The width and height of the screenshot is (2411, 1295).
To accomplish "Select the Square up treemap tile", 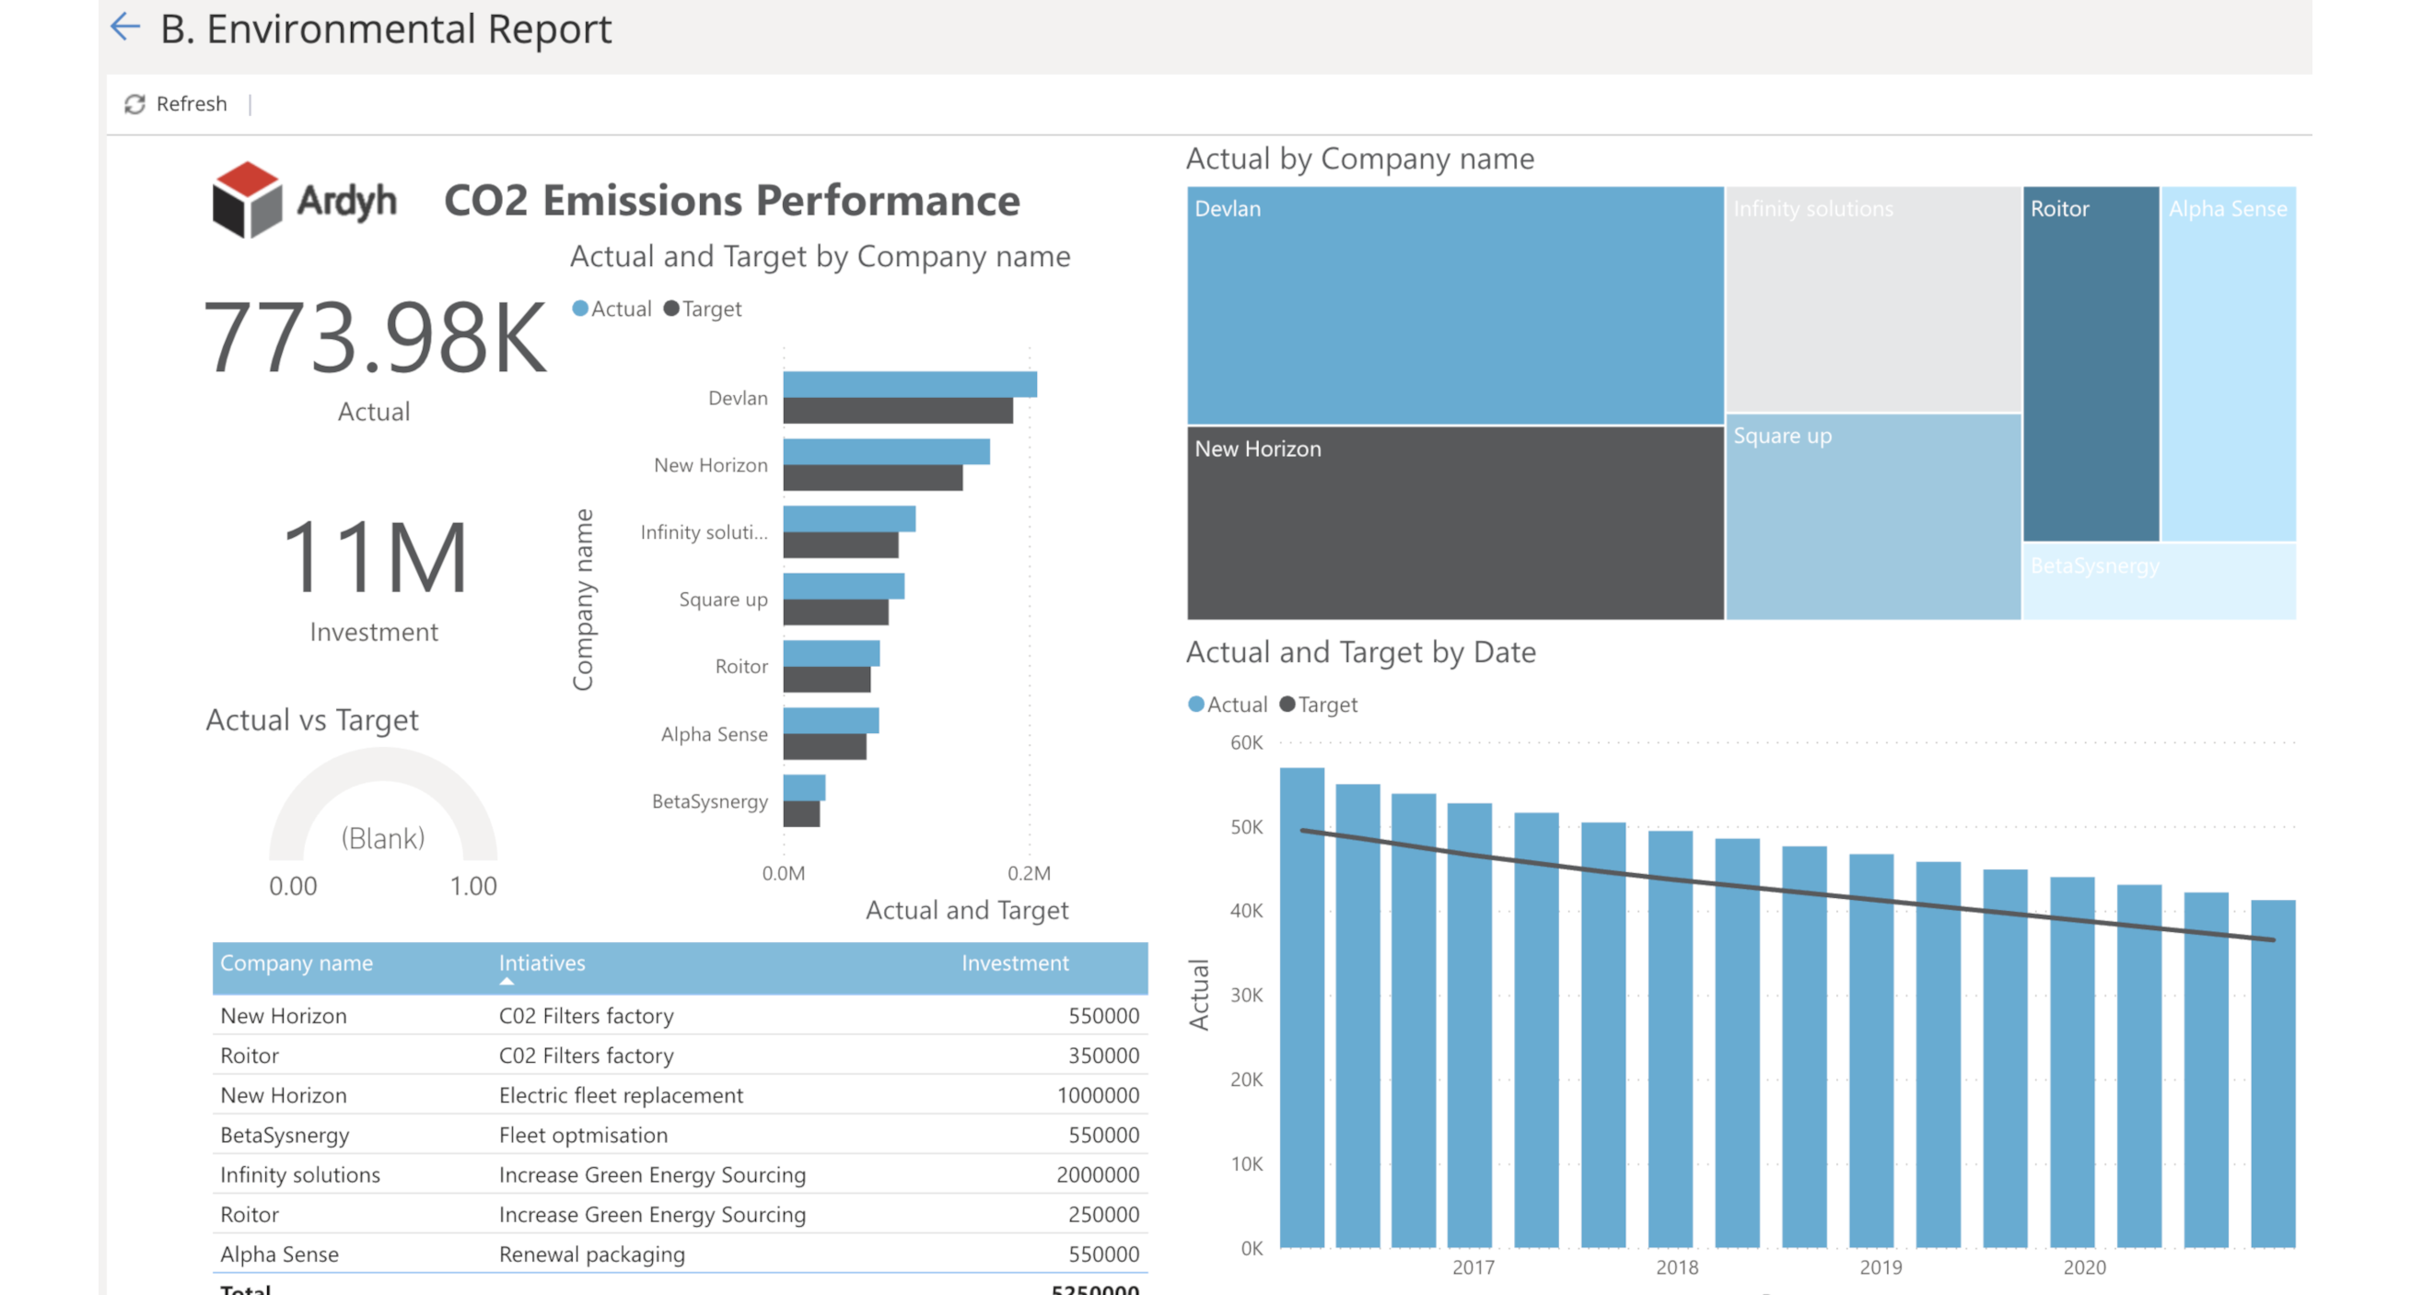I will (1872, 517).
